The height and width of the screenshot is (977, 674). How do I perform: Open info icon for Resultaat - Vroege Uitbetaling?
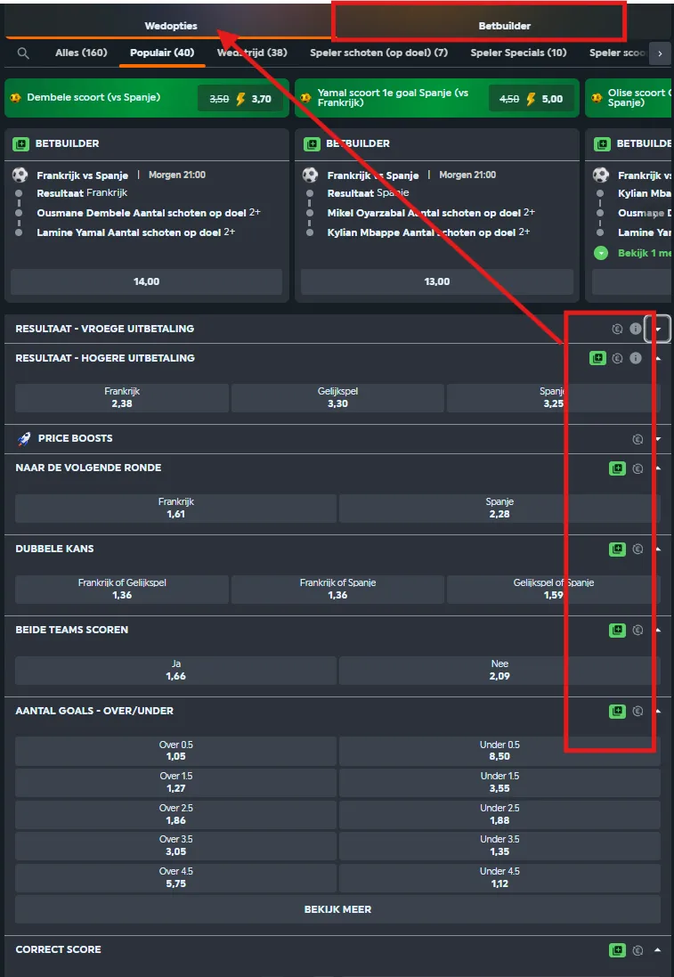pyautogui.click(x=636, y=329)
